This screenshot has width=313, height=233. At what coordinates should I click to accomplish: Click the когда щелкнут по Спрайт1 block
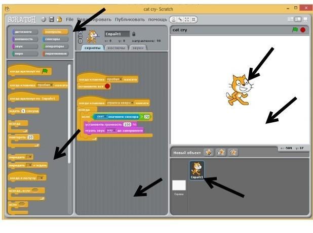(x=33, y=98)
